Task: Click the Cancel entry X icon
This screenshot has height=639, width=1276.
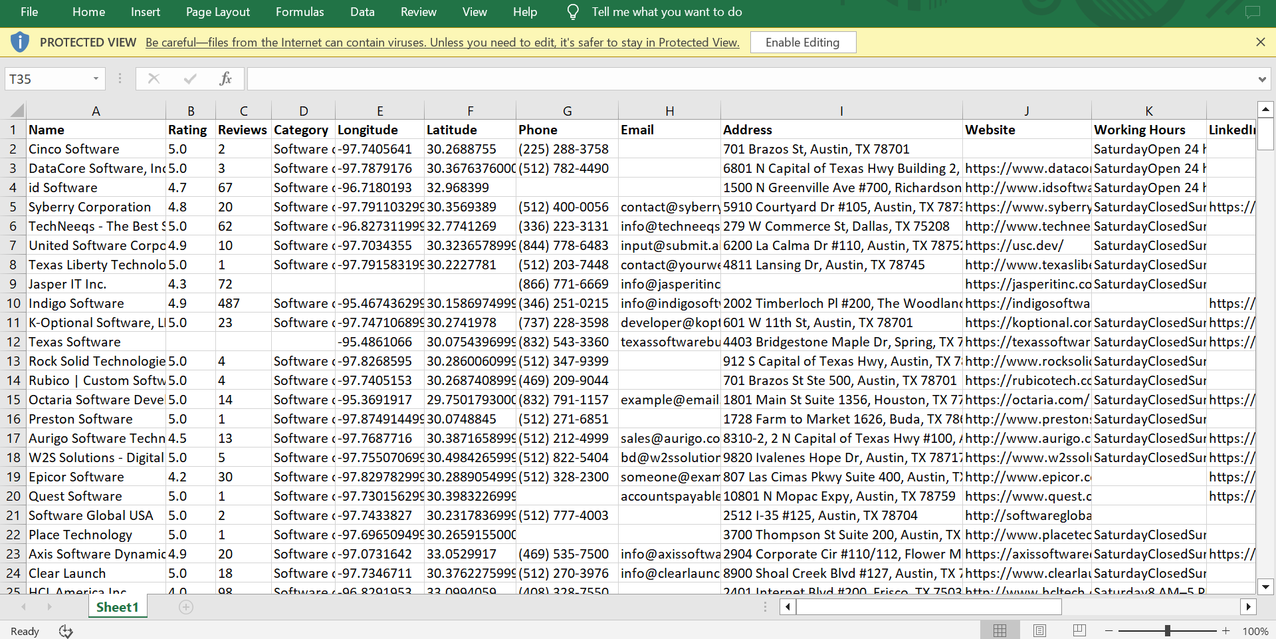Action: (154, 79)
